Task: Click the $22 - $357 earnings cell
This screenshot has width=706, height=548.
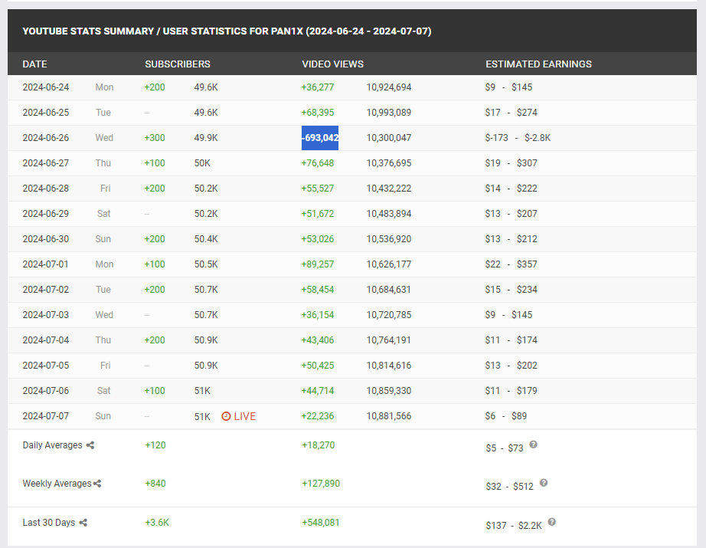Action: click(511, 264)
